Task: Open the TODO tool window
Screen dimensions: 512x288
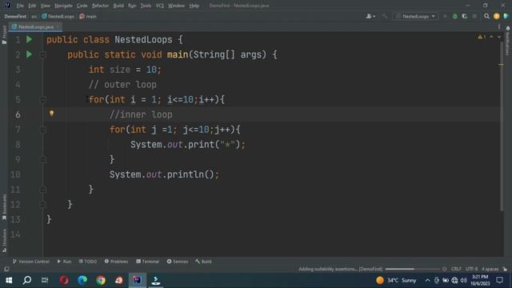Action: [88, 262]
